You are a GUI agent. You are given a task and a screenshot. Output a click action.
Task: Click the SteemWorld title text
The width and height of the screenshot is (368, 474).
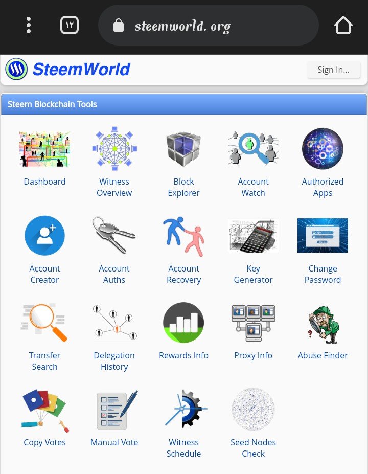pyautogui.click(x=81, y=69)
